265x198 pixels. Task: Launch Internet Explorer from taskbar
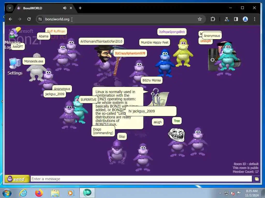[23, 193]
